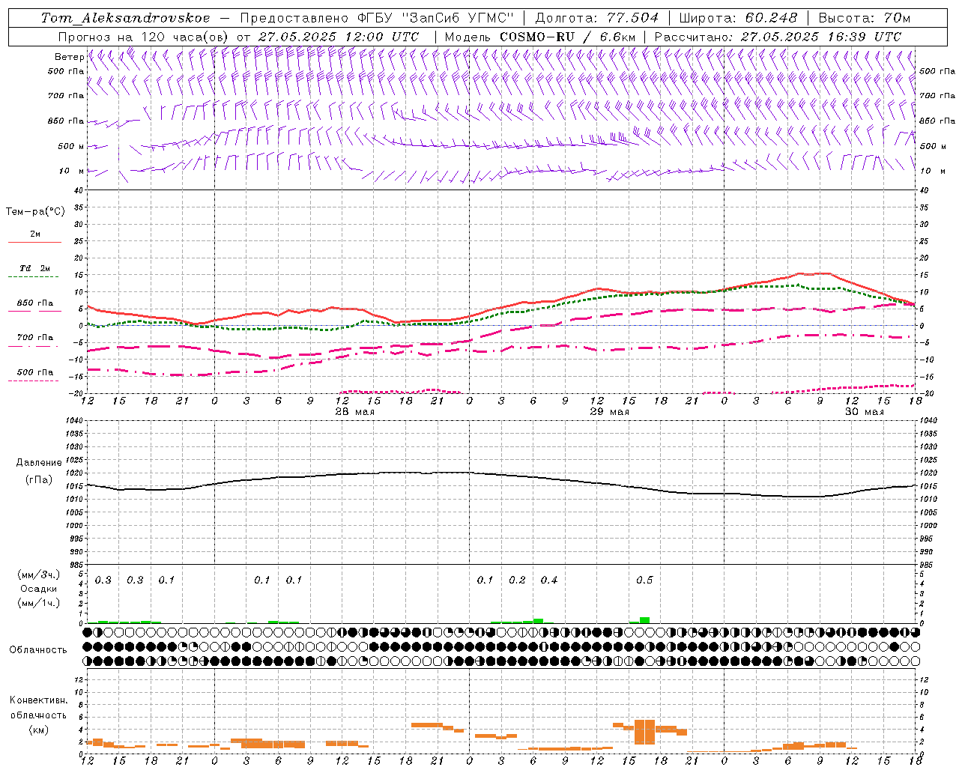Click the '2м' temperature legend entry
The image size is (959, 767).
coord(35,234)
